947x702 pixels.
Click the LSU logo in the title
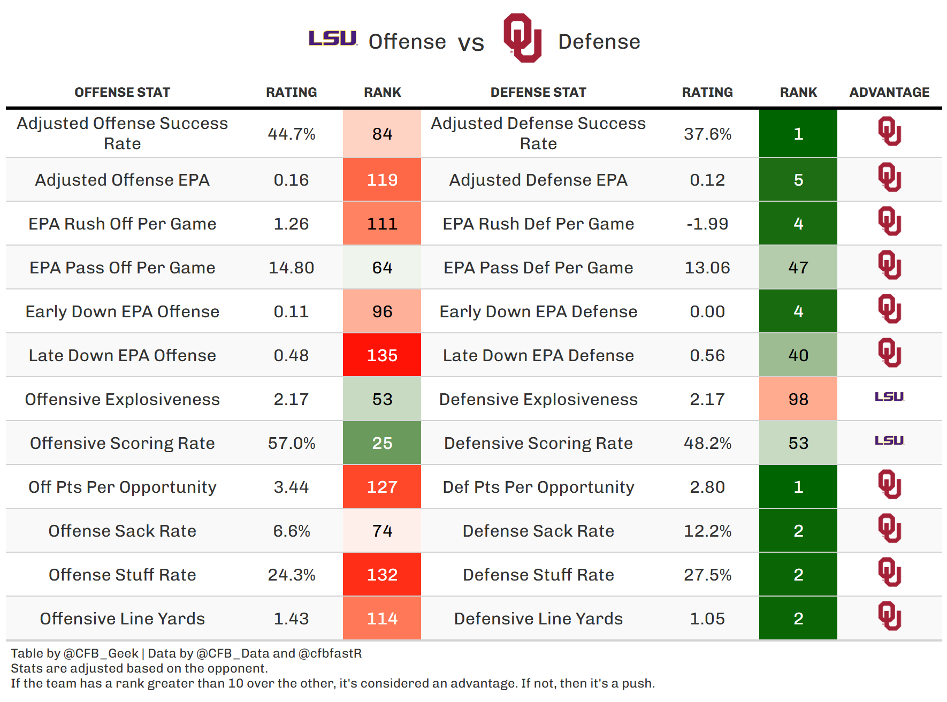pos(332,39)
